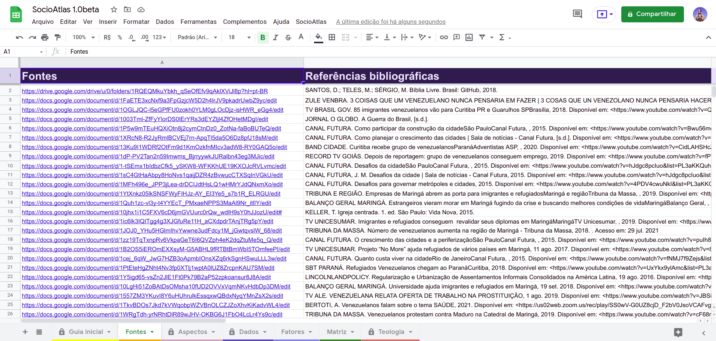Viewport: 716px width, 341px height.
Task: Open the borders tool
Action: (x=332, y=37)
